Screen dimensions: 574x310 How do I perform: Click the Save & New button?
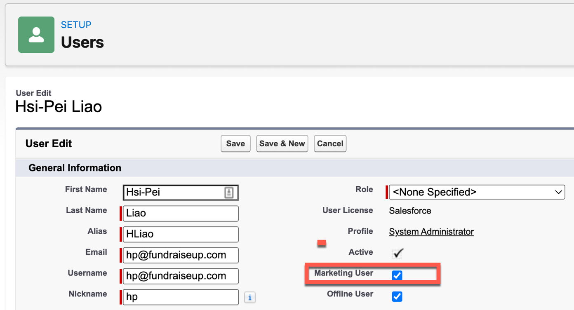point(282,143)
